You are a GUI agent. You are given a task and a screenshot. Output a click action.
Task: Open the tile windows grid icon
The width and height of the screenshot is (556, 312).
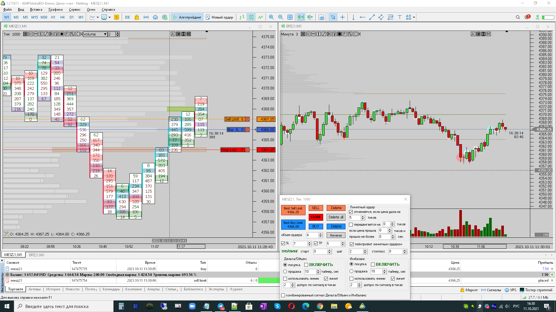pos(290,17)
